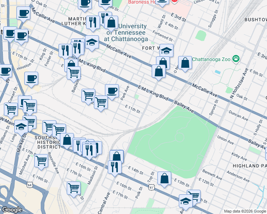Select the shopping cart marker near Baldwin St
Viewport: 267px width, 214px height.
74,75
